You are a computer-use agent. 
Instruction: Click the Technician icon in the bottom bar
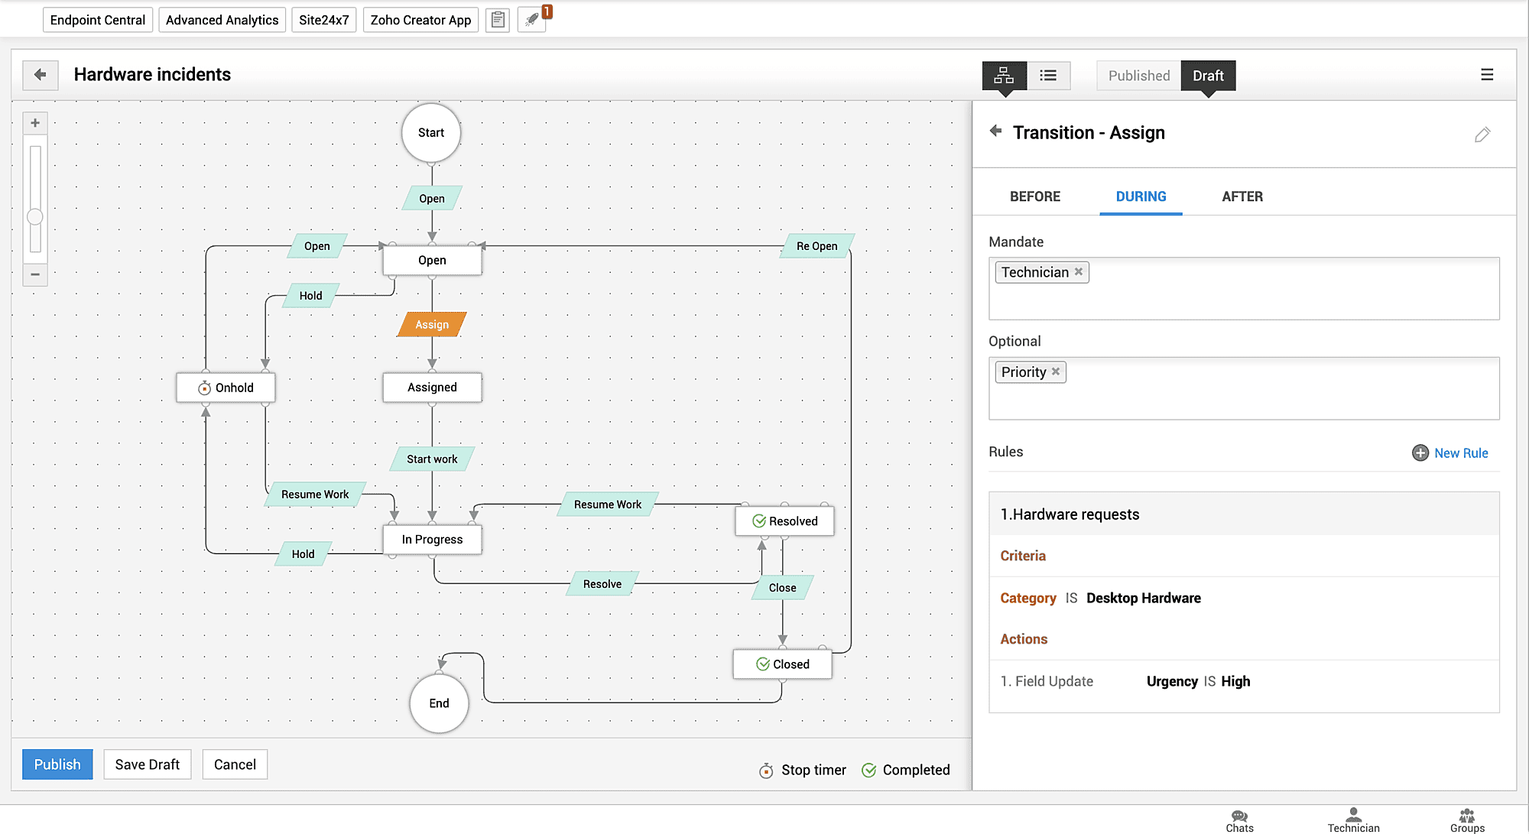click(1353, 818)
